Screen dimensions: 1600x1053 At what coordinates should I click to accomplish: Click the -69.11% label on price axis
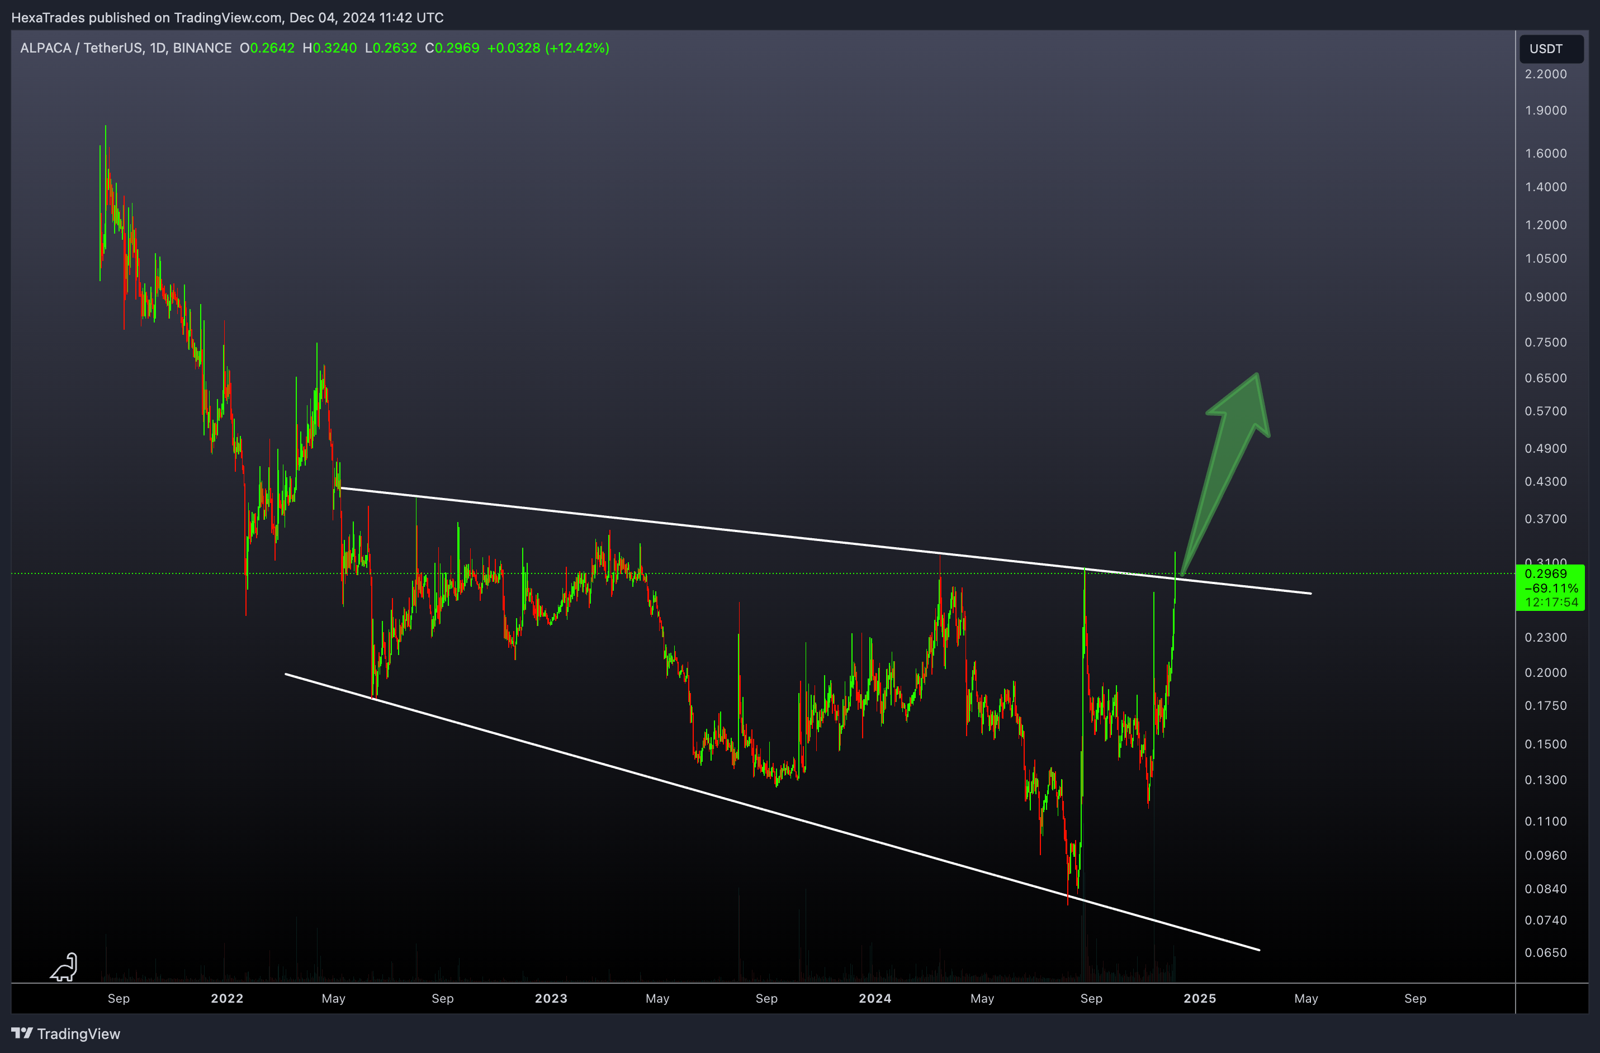click(x=1551, y=589)
